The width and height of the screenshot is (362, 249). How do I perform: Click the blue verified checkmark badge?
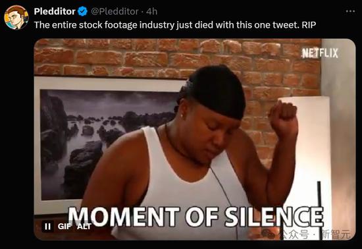pyautogui.click(x=82, y=11)
